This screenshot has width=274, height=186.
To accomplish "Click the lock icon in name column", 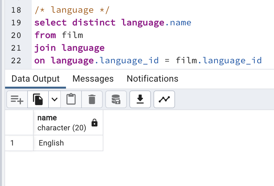I will coord(95,123).
